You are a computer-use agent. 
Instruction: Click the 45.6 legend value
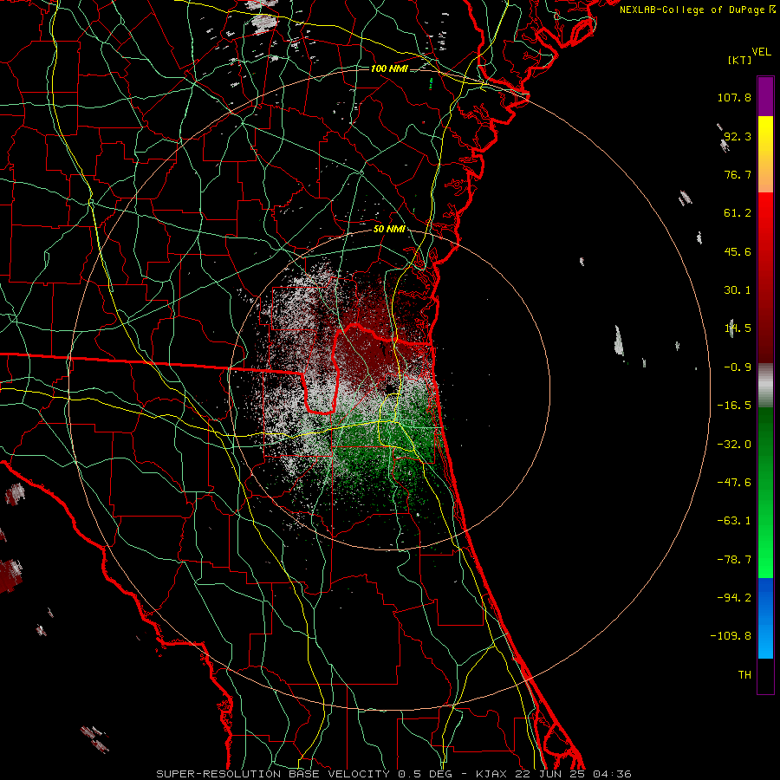coord(738,251)
